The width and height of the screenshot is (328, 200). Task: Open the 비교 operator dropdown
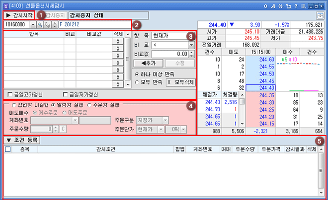click(190, 45)
